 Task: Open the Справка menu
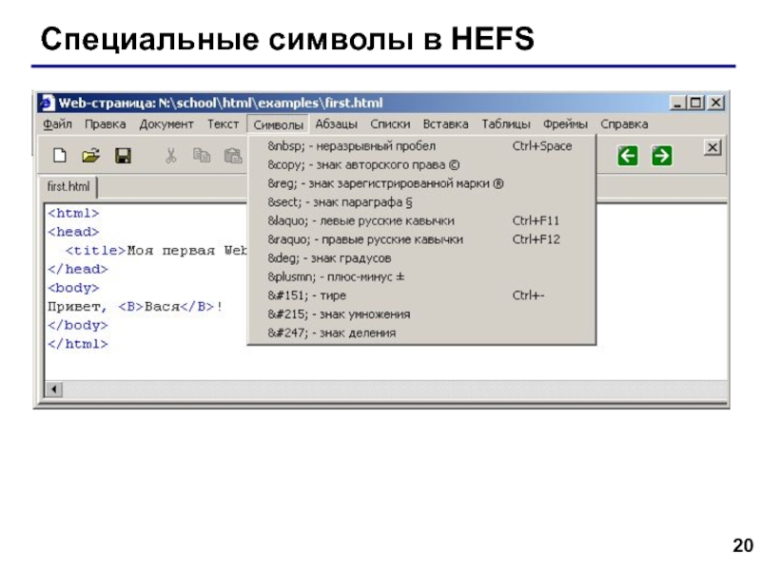(623, 123)
